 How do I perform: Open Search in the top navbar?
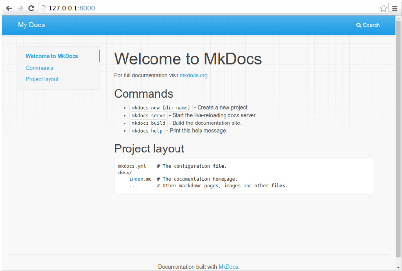(368, 25)
